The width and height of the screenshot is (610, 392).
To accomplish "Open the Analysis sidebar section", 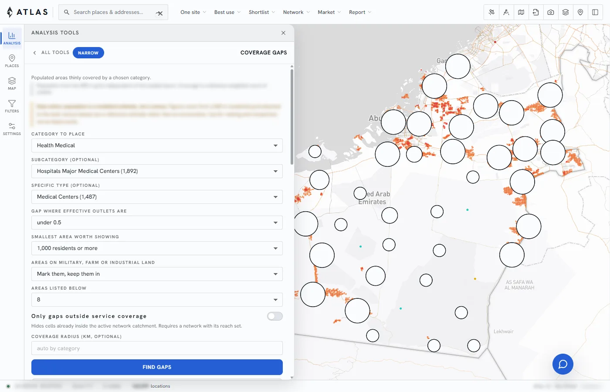I will point(12,38).
